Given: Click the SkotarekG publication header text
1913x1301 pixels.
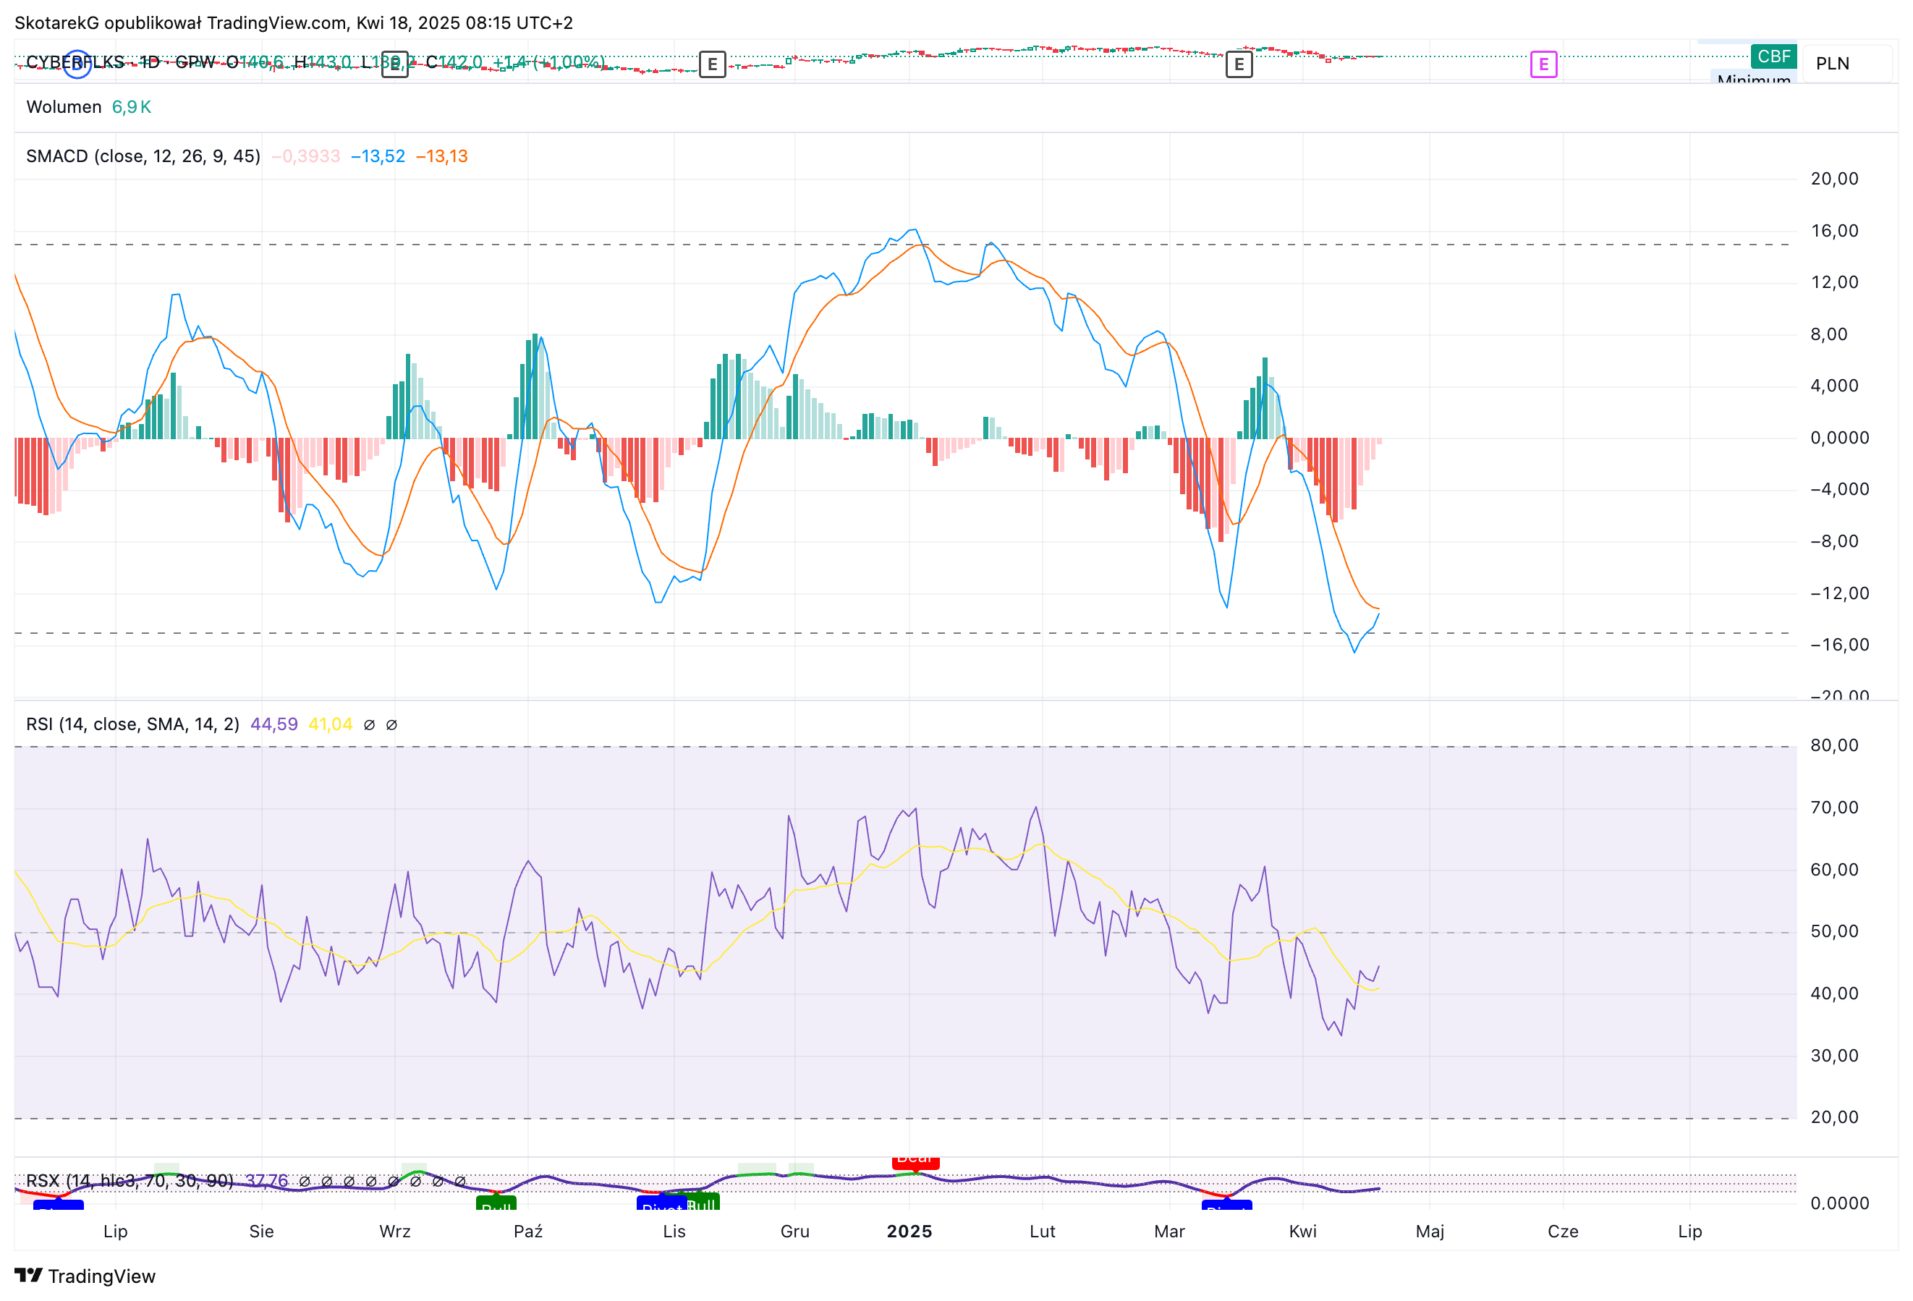Looking at the screenshot, I should [x=294, y=23].
